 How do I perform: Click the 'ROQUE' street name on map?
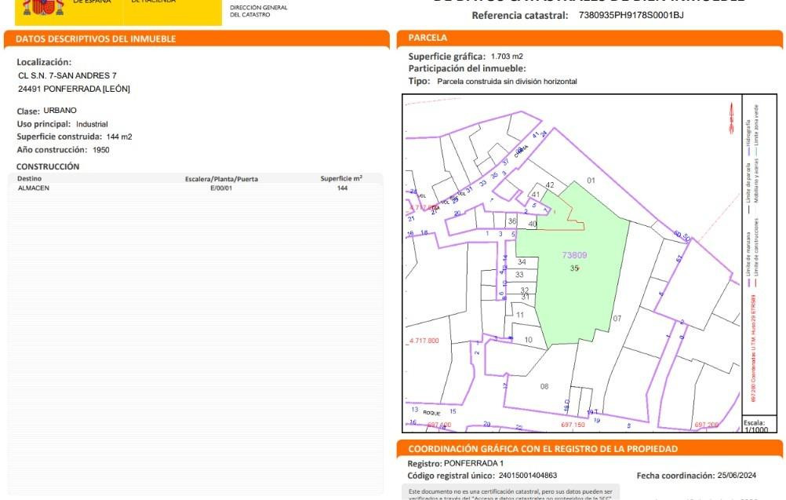tap(431, 413)
